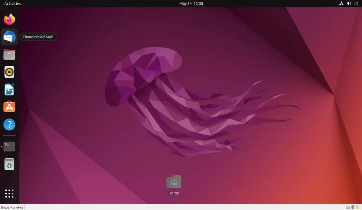The width and height of the screenshot is (362, 210).
Task: Click the lock icon in status bar
Action: click(x=357, y=207)
